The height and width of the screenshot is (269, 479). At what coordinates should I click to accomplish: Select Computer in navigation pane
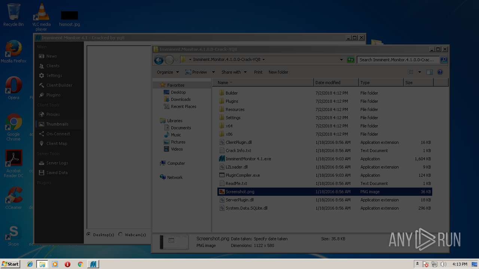tap(176, 163)
